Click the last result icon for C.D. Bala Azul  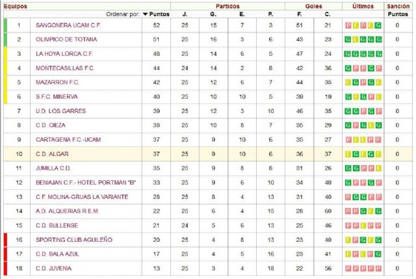[378, 254]
